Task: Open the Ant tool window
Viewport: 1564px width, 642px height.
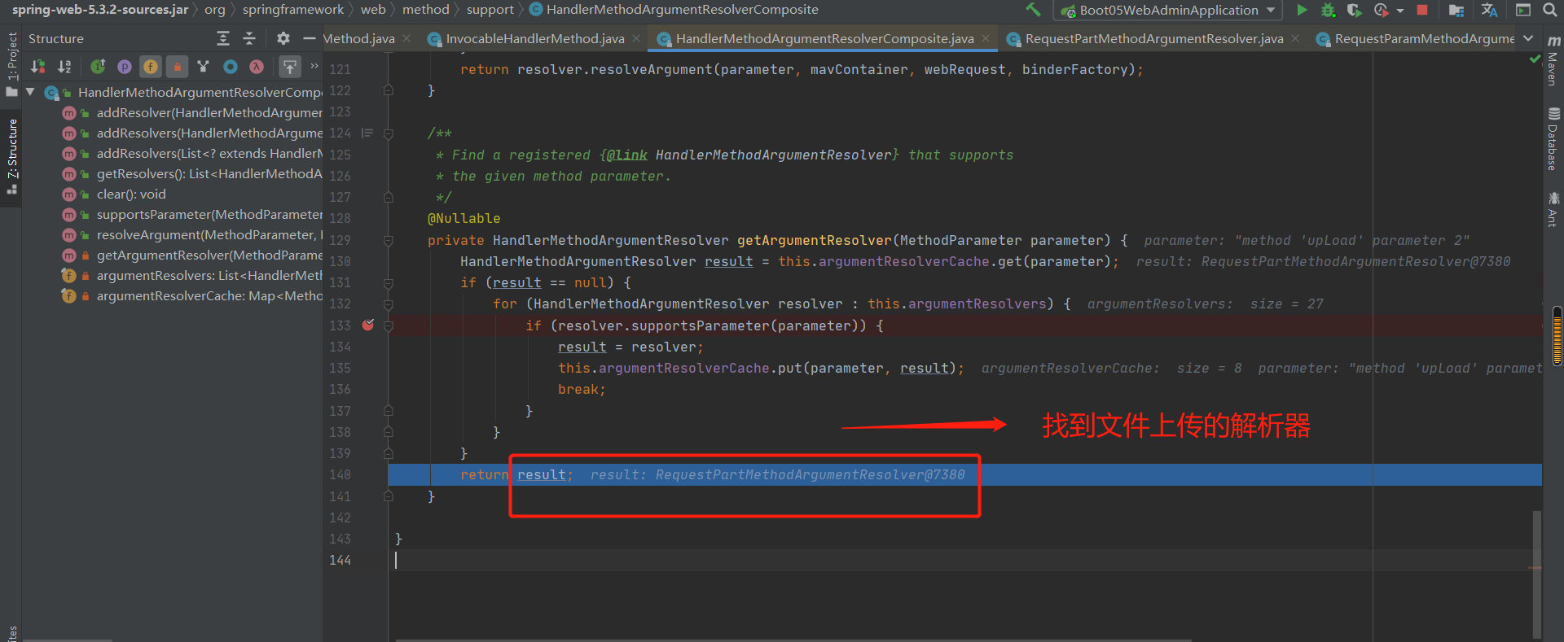Action: pos(1553,209)
